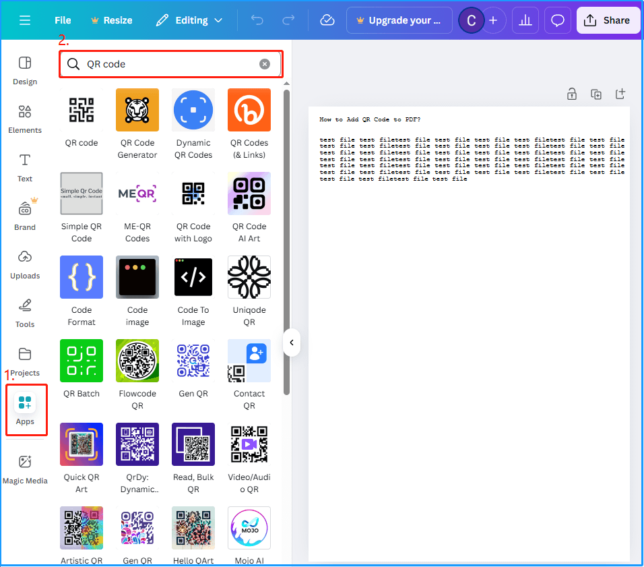
Task: Open the analytics chart icon
Action: (525, 20)
